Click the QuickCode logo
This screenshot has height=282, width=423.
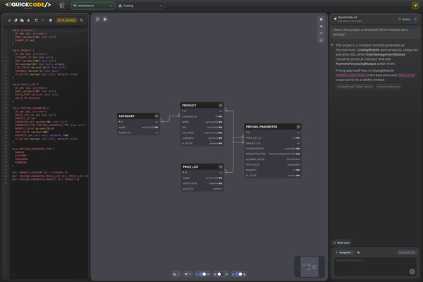(x=28, y=5)
